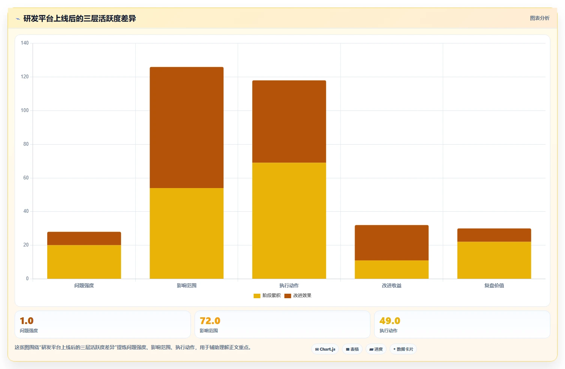Click the brown 改进效果 bar for 执行动作
The height and width of the screenshot is (369, 565).
tap(289, 121)
